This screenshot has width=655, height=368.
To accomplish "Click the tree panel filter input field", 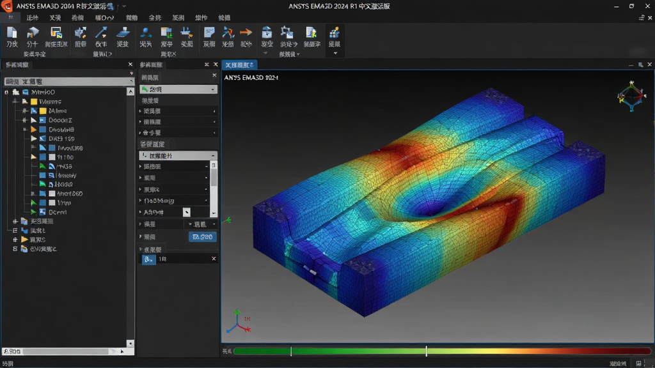I will [69, 82].
